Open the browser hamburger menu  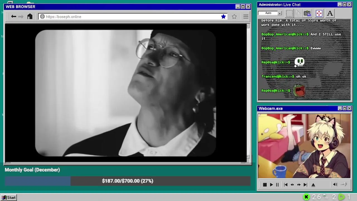coord(246,17)
